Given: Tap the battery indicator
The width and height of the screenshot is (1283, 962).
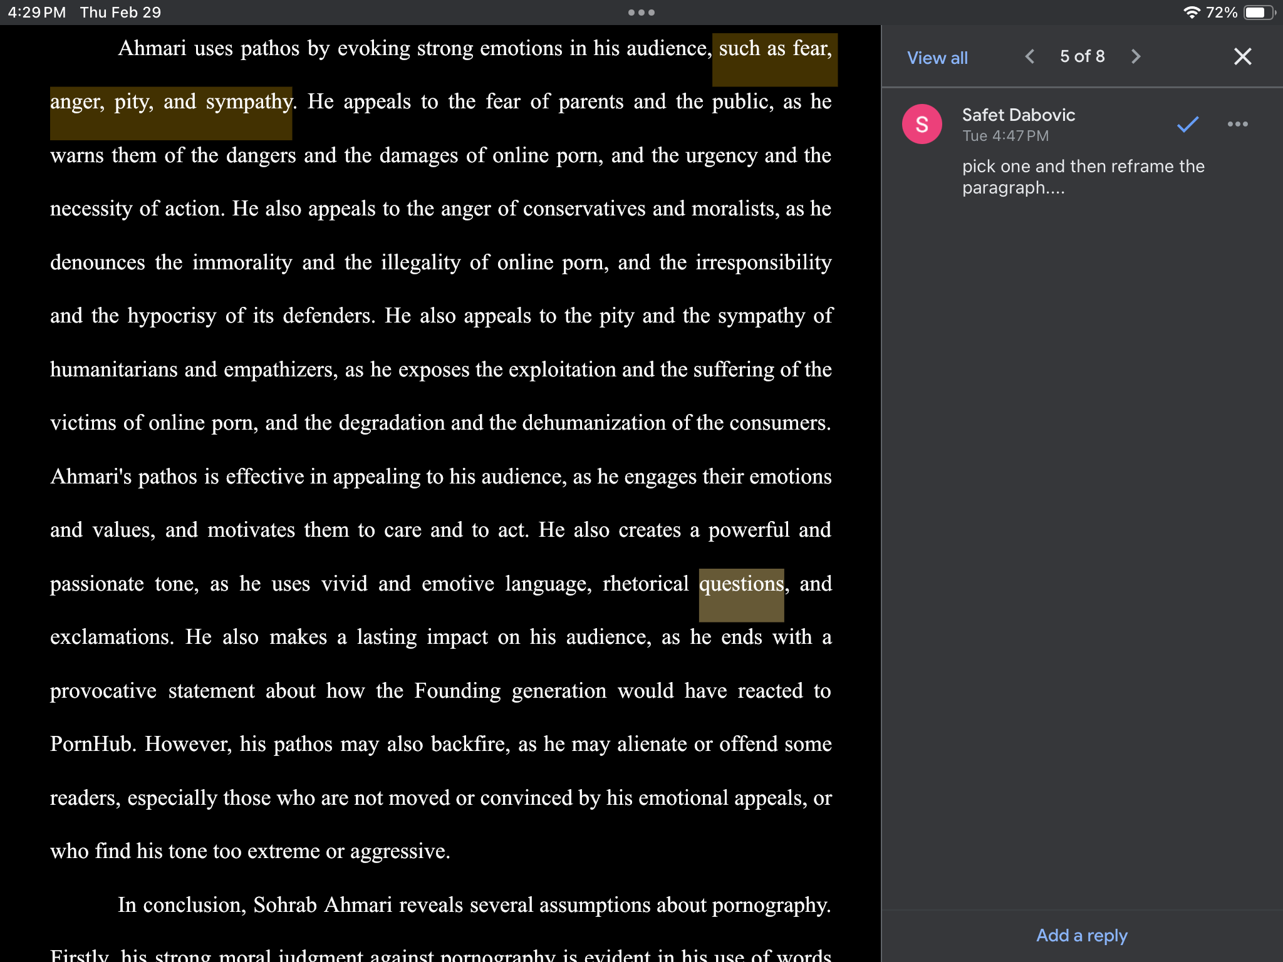Looking at the screenshot, I should click(1259, 11).
